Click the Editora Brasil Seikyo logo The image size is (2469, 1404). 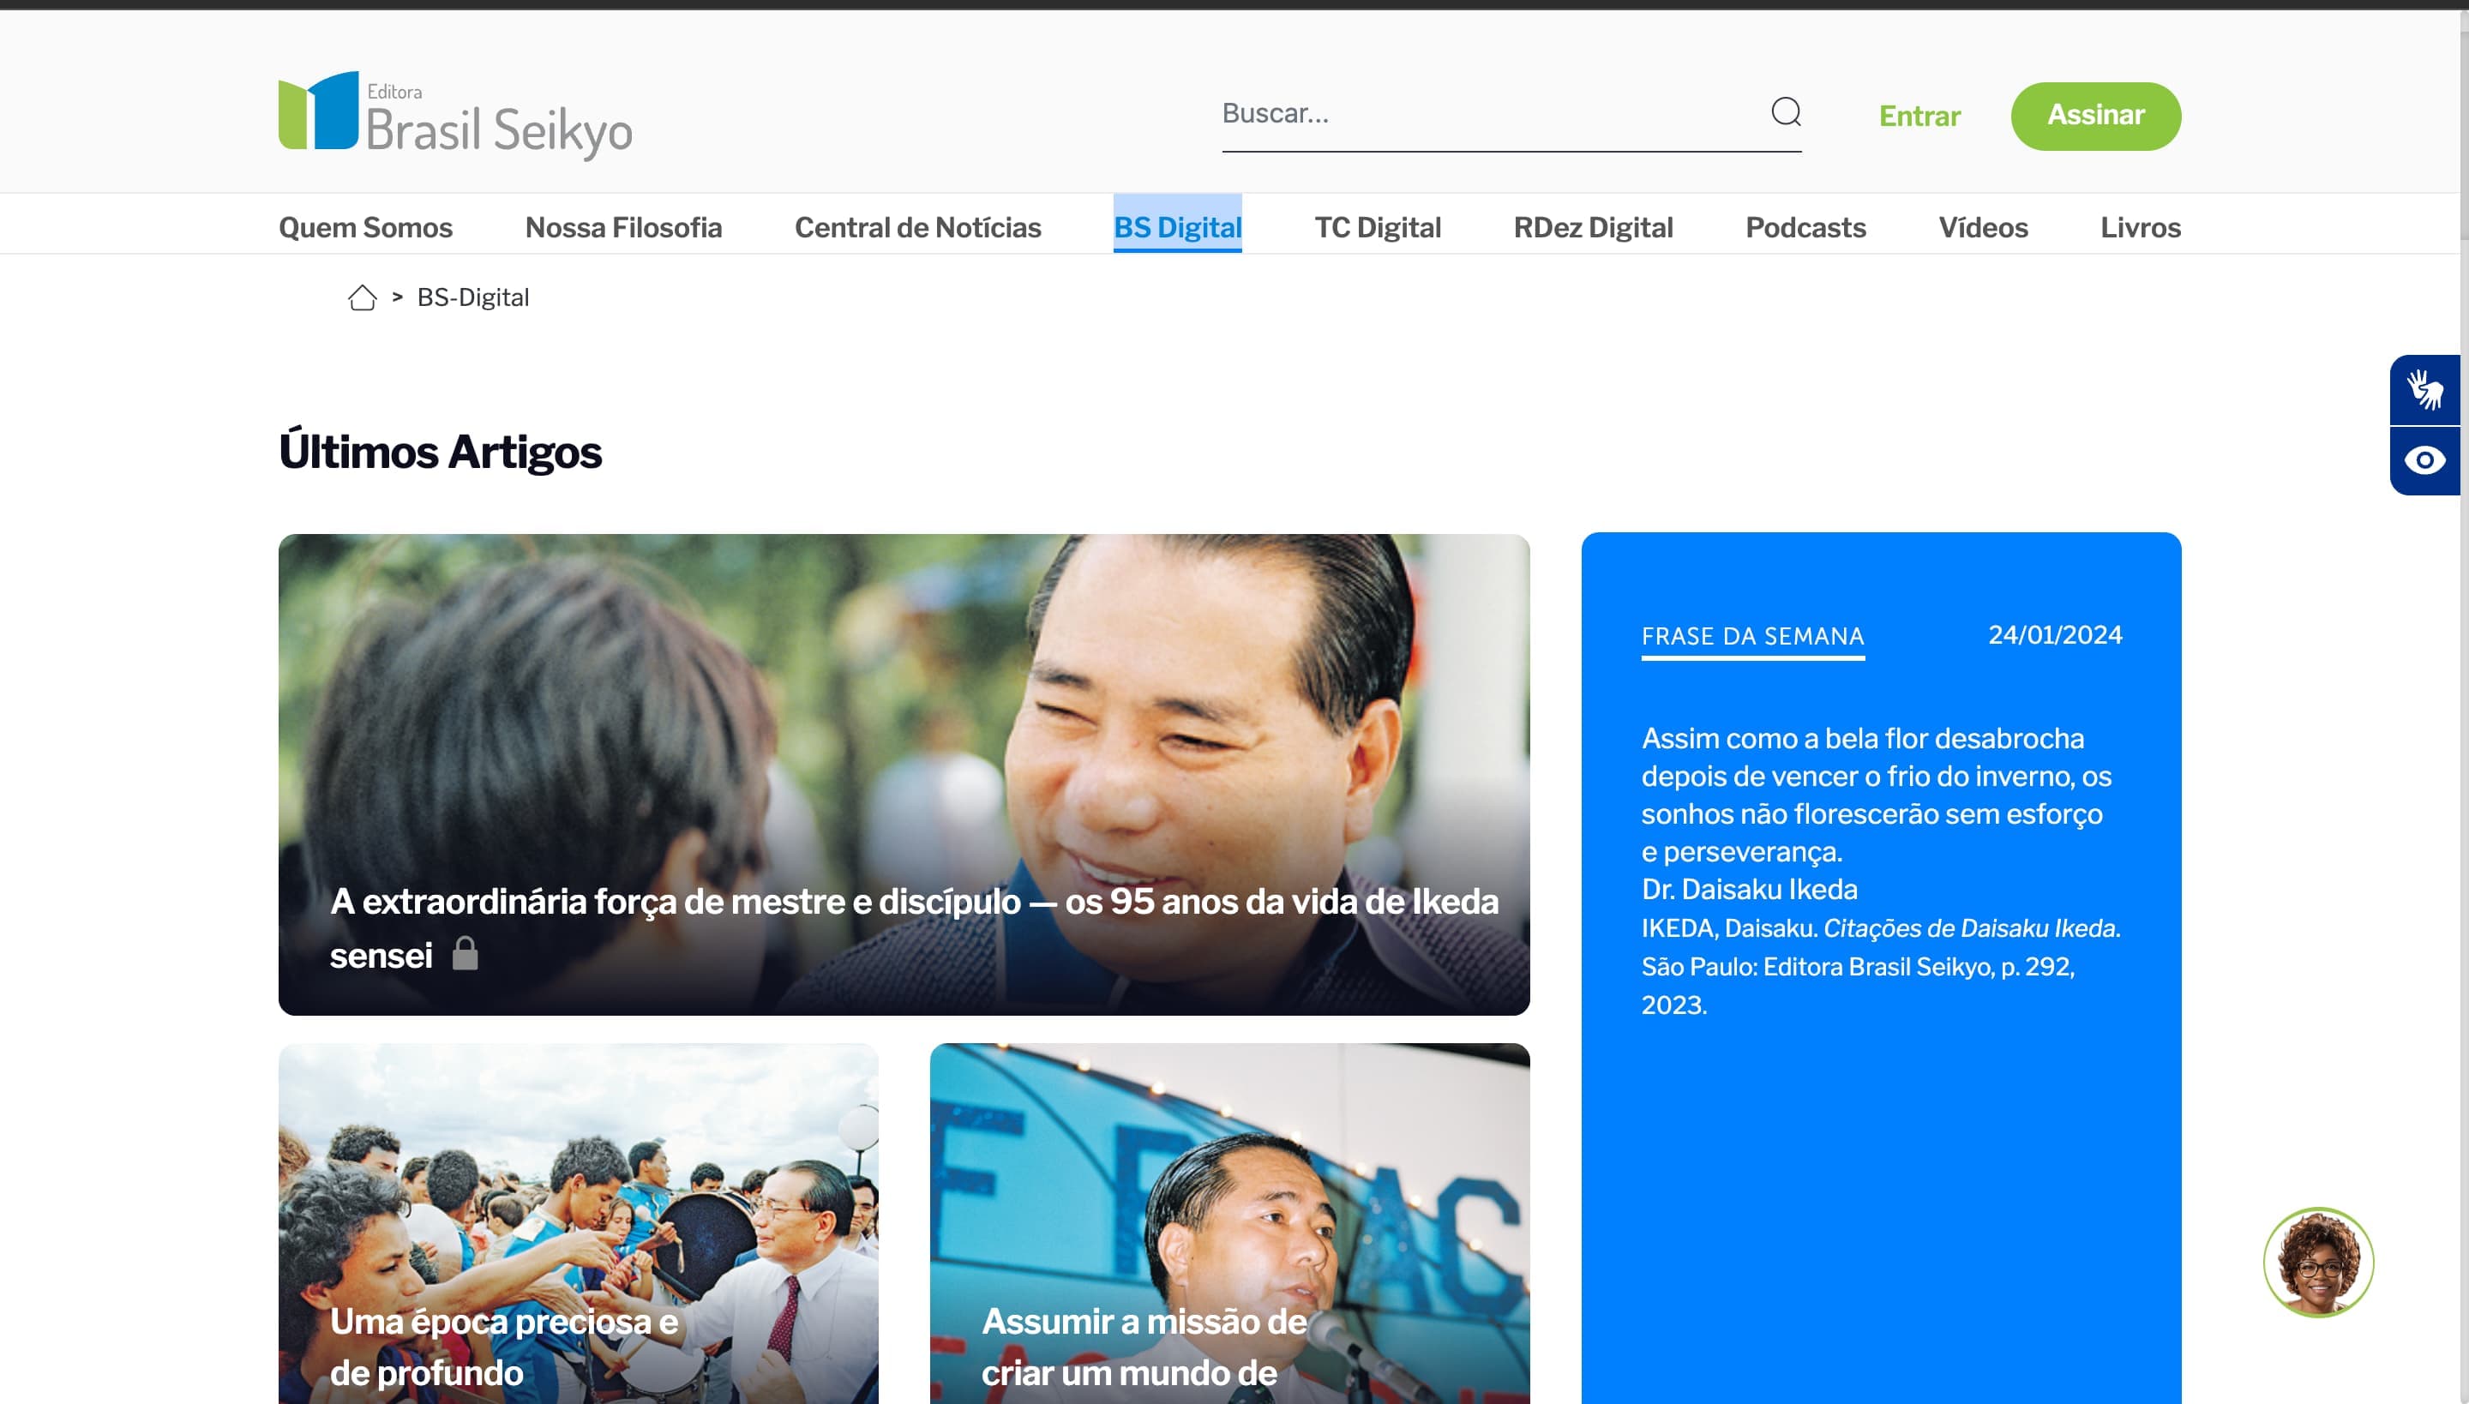(x=455, y=114)
